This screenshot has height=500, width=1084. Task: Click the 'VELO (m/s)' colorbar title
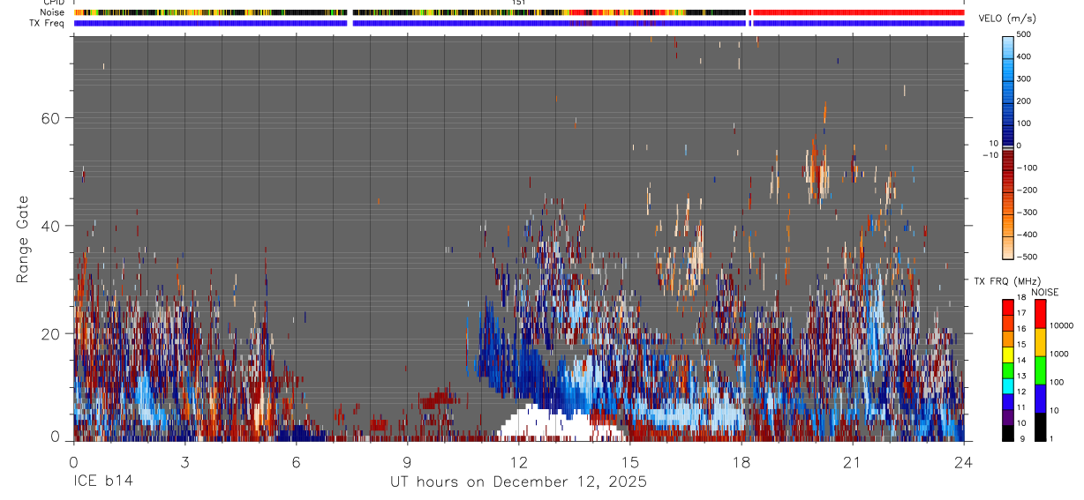pyautogui.click(x=1007, y=19)
